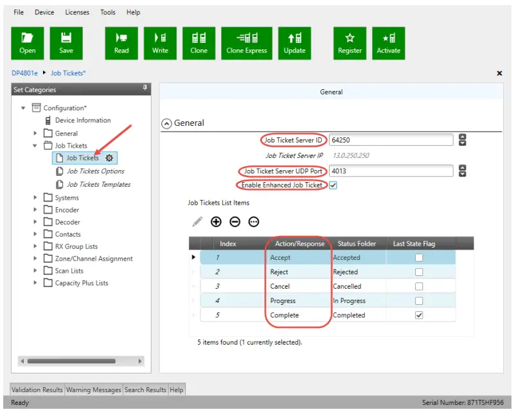
Task: Disable the Enable Enhanced Job Ticket checkbox
Action: 333,185
